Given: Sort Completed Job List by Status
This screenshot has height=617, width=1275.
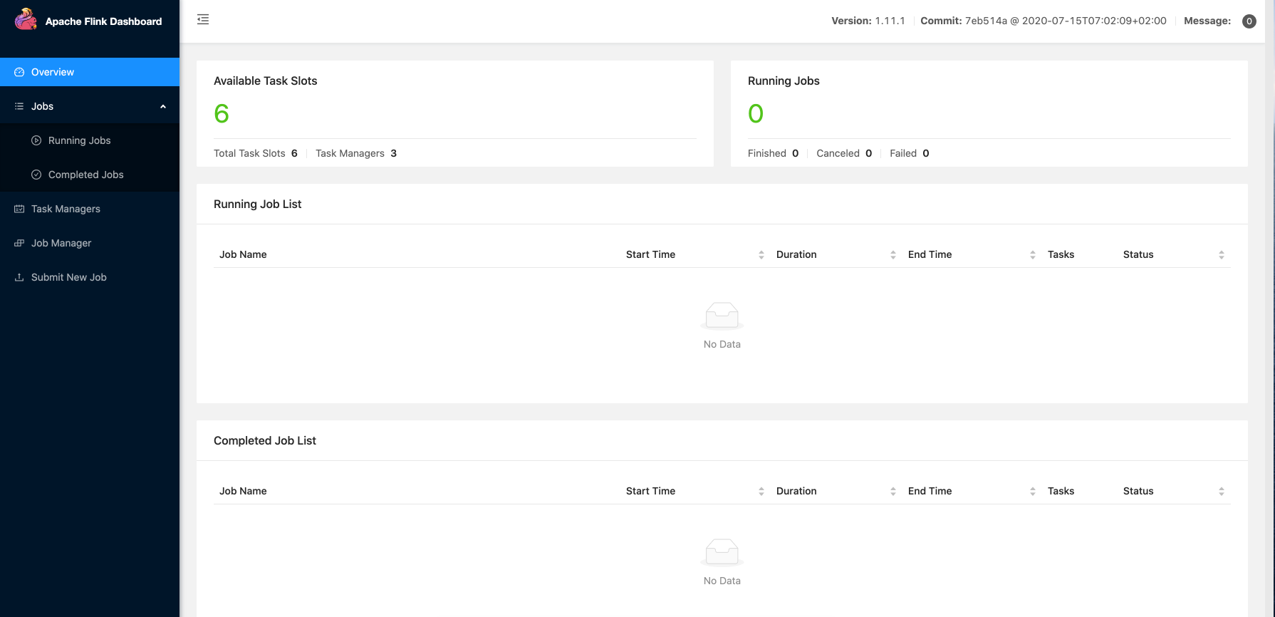Looking at the screenshot, I should (x=1221, y=492).
